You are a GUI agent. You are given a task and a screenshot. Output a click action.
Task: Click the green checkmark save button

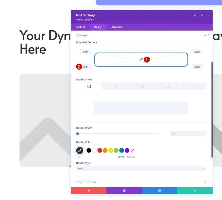pos(195,191)
